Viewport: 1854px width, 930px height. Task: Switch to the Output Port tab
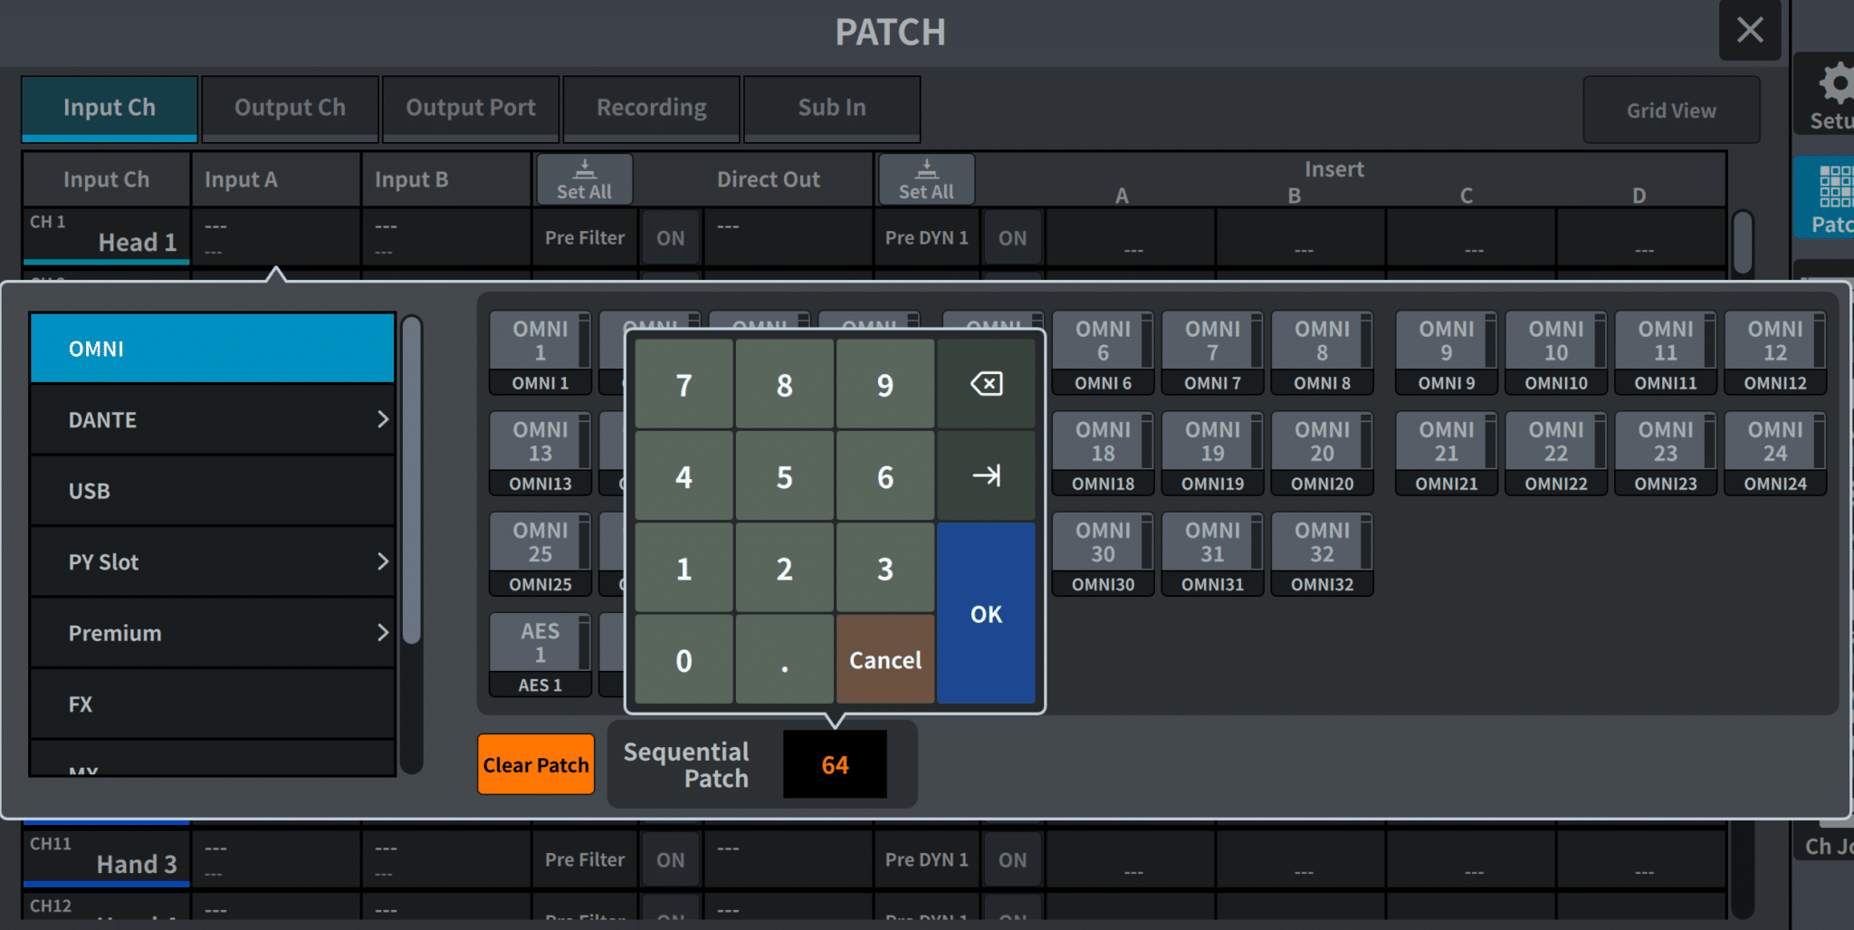[x=471, y=109]
